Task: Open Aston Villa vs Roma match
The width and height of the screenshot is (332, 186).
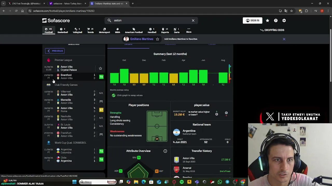Action: coord(74,110)
